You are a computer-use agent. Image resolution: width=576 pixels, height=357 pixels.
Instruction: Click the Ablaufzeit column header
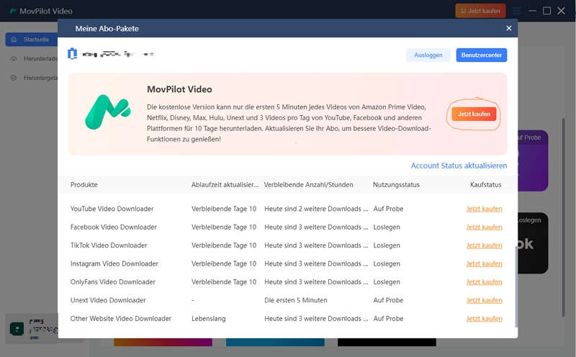coord(225,185)
